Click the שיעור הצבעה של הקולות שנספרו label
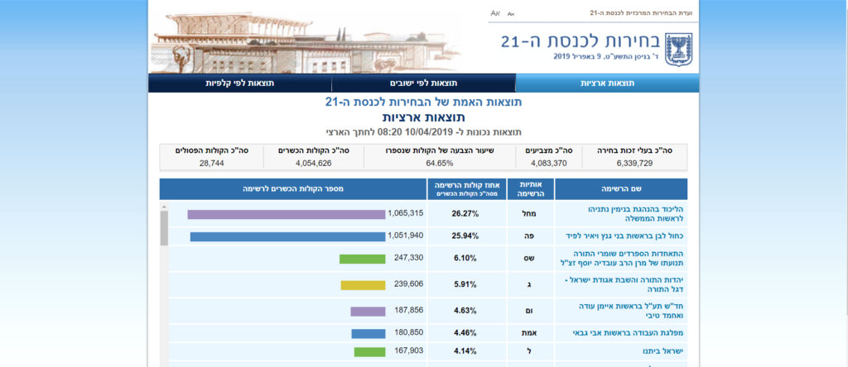This screenshot has height=367, width=848. [439, 150]
